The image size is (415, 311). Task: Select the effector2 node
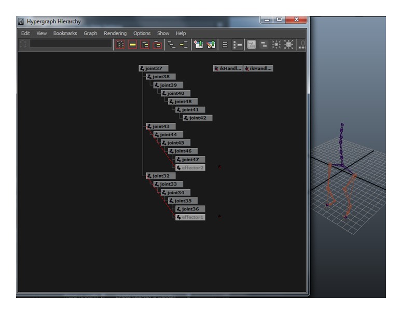(x=190, y=168)
